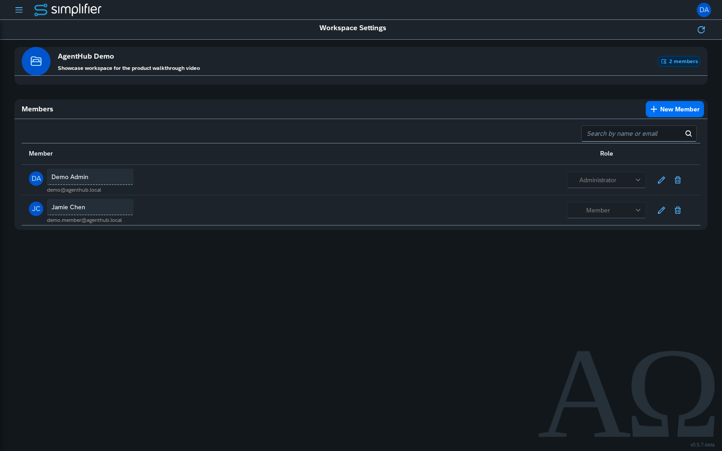
Task: Expand the Member role dropdown for Jamie Chen
Action: tap(606, 210)
